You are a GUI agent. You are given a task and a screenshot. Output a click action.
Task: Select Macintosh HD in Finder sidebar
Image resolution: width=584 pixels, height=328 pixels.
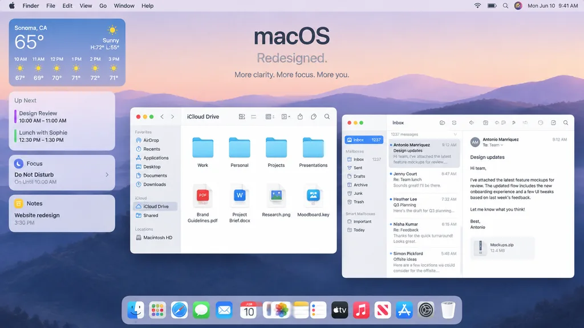pyautogui.click(x=155, y=237)
